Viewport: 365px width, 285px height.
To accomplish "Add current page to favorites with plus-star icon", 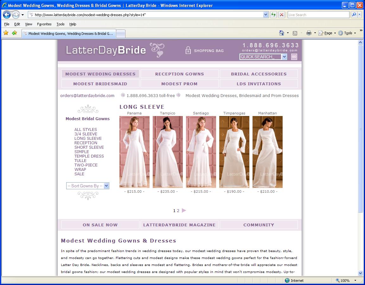I will coord(14,33).
